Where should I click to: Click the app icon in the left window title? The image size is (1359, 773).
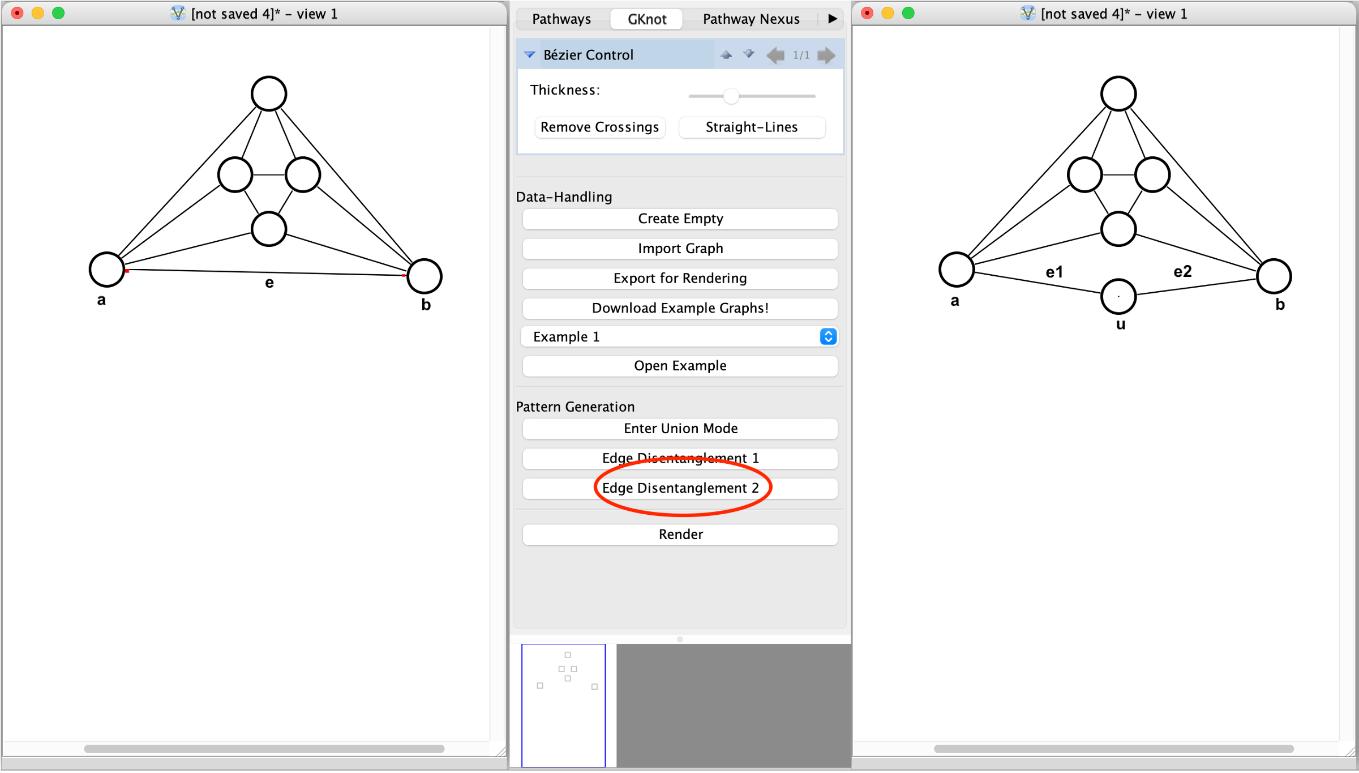click(x=178, y=14)
